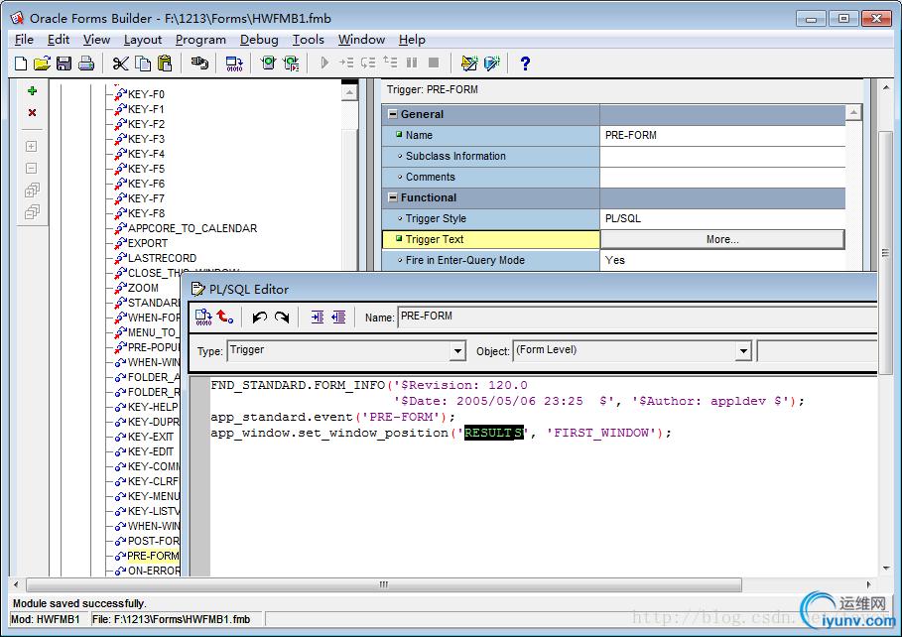Click the navigator scroll up arrow
The width and height of the screenshot is (902, 637).
(349, 92)
